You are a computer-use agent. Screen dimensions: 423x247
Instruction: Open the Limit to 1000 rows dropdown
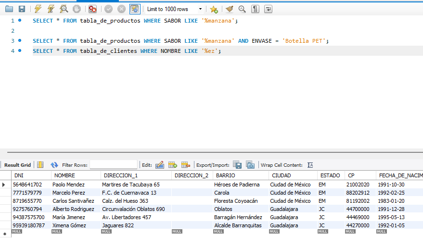click(174, 9)
